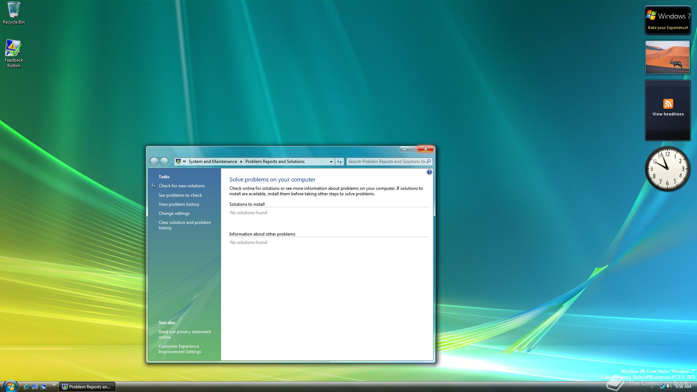Image resolution: width=697 pixels, height=392 pixels.
Task: Click the Search Problem Reports input field
Action: pos(386,162)
